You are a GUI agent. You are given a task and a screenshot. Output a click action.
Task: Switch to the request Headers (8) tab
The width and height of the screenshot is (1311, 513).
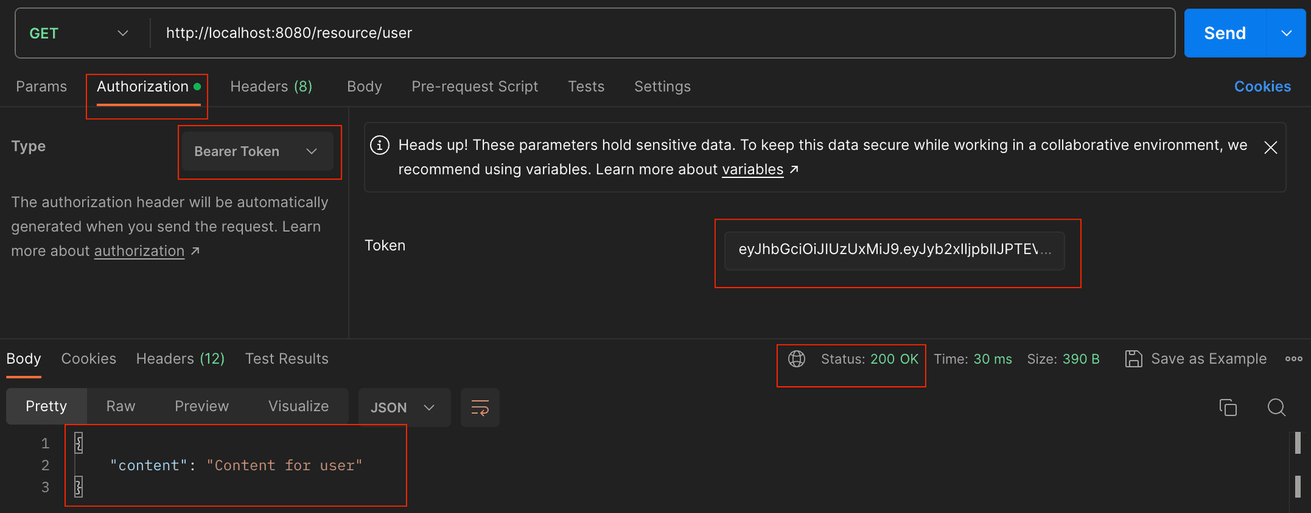pyautogui.click(x=271, y=86)
